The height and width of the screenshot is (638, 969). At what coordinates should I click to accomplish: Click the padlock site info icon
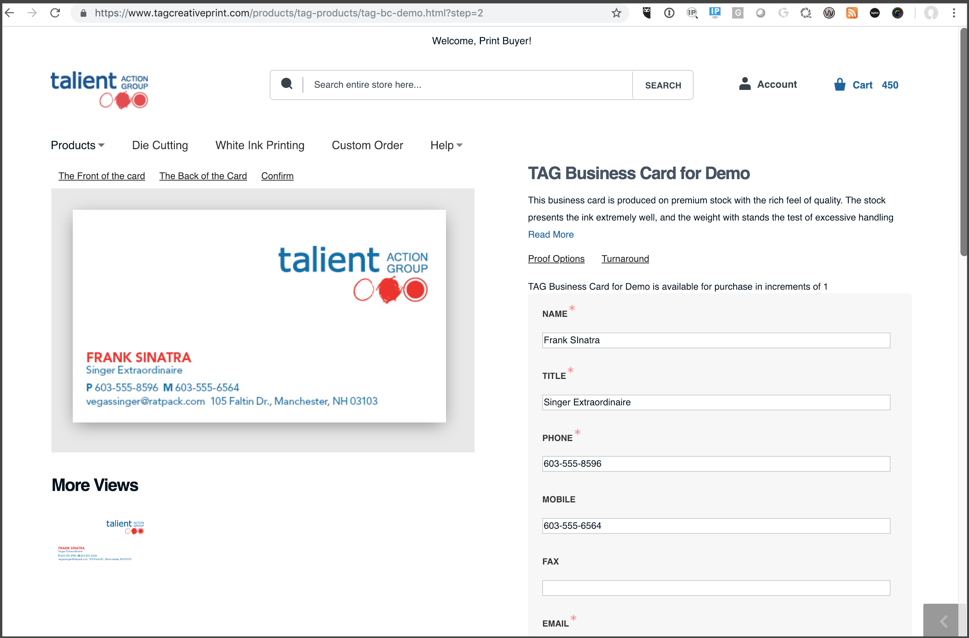coord(83,14)
